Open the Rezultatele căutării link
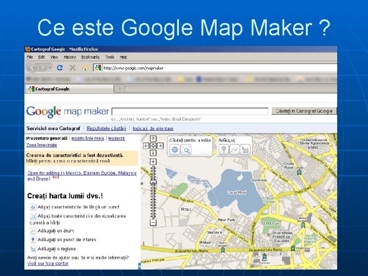The image size is (368, 276). [x=106, y=128]
